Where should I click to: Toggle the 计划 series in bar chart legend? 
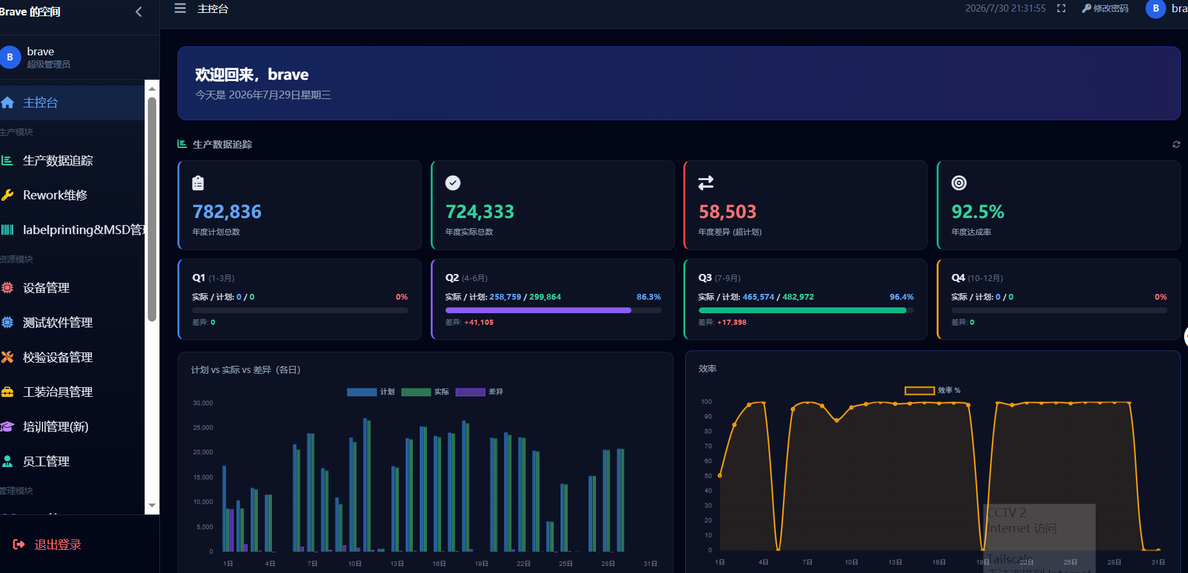click(371, 392)
